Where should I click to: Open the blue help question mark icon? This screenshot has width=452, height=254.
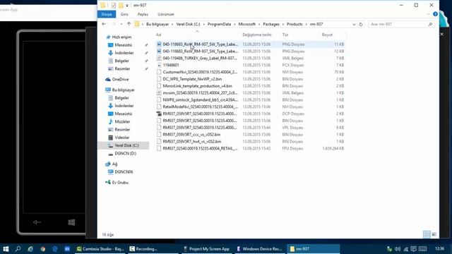coord(435,14)
